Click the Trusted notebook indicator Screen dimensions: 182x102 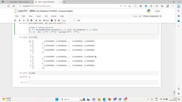pyautogui.click(x=135, y=16)
